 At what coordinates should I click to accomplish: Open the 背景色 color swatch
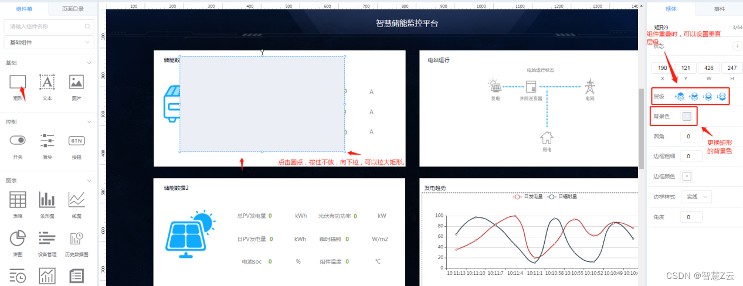pyautogui.click(x=687, y=116)
